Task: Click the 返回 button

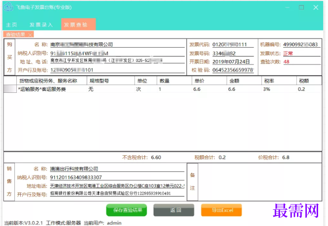Action: coord(174,210)
